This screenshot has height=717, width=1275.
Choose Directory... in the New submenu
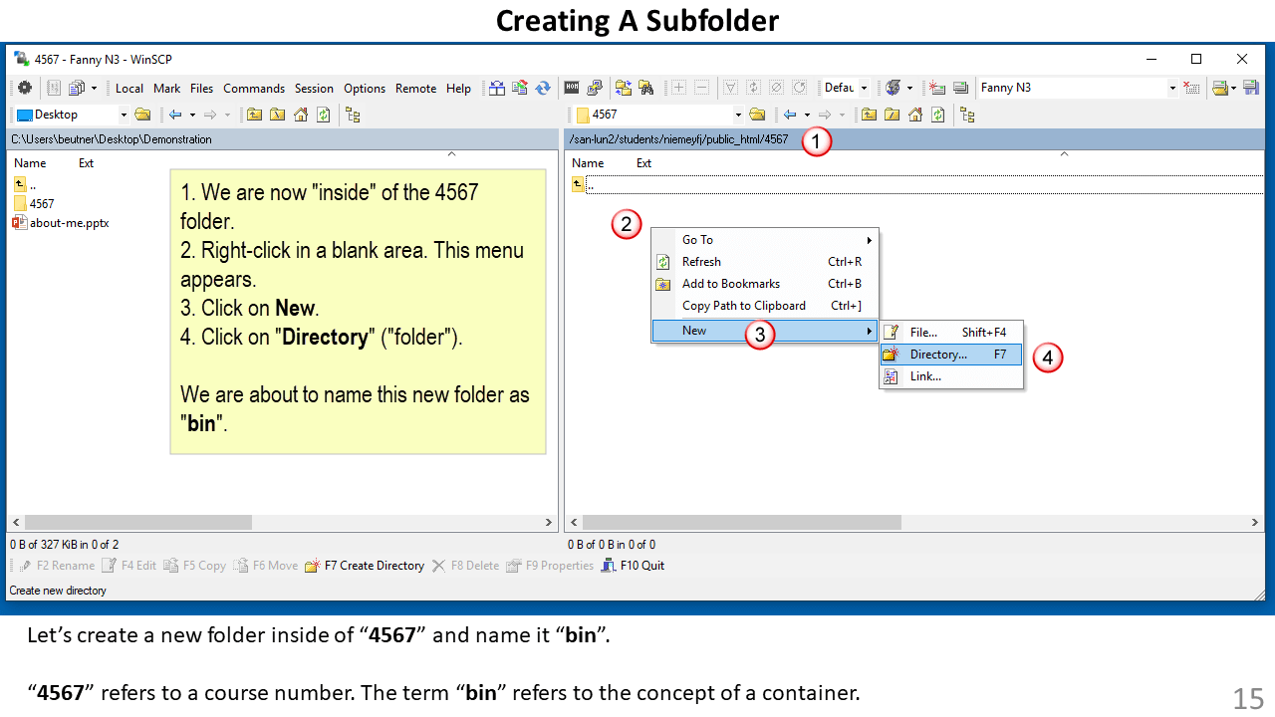(951, 355)
